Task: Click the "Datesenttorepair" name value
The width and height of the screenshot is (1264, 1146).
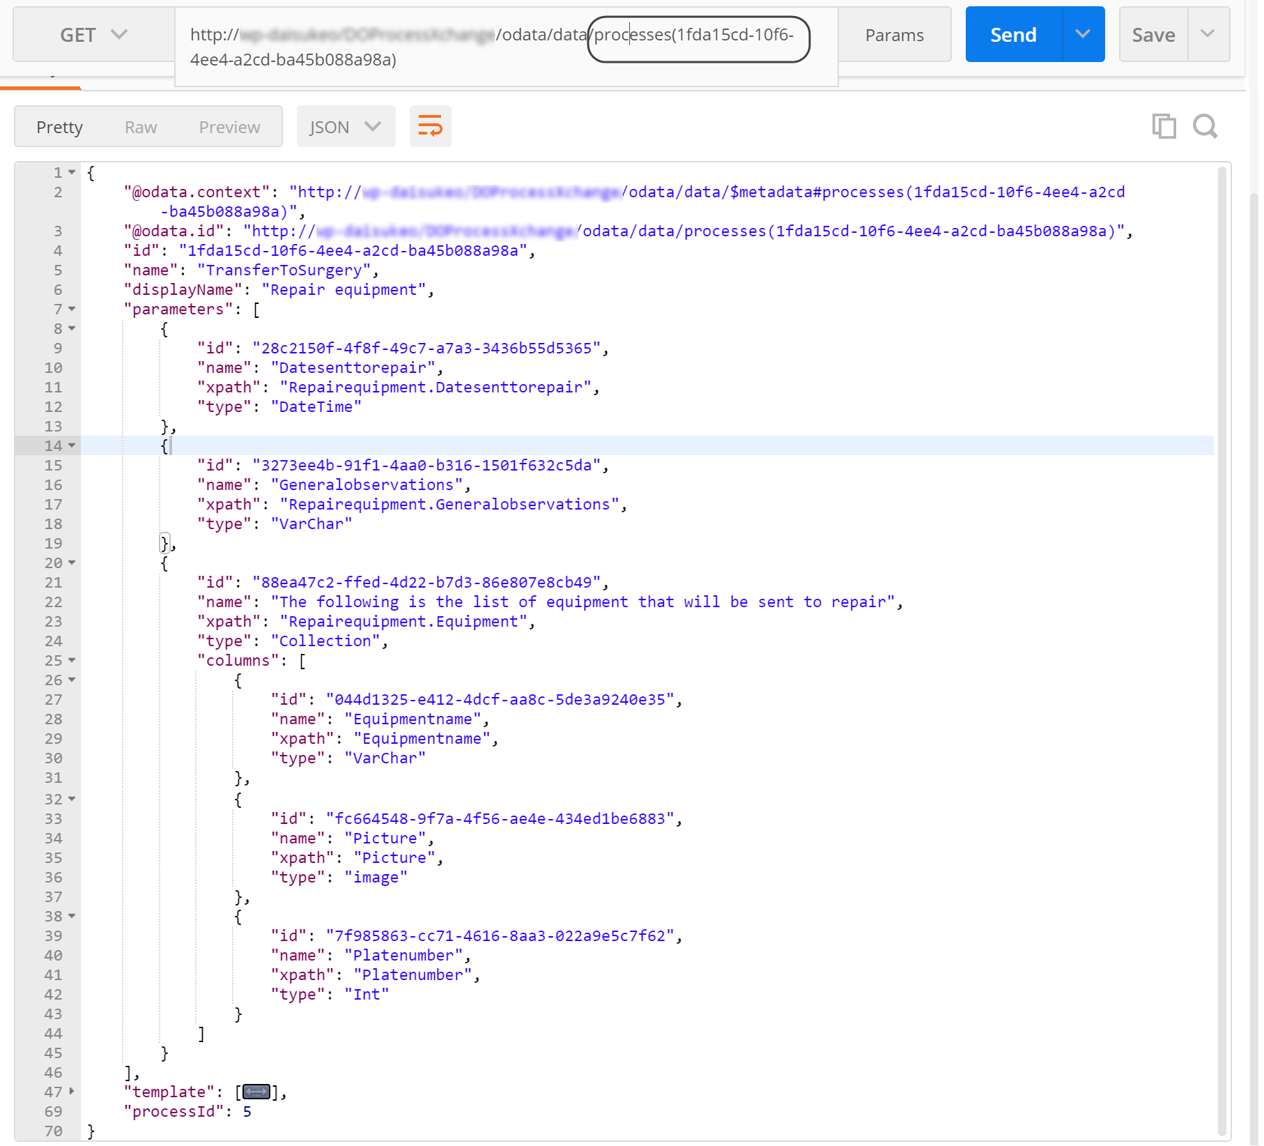Action: [353, 368]
